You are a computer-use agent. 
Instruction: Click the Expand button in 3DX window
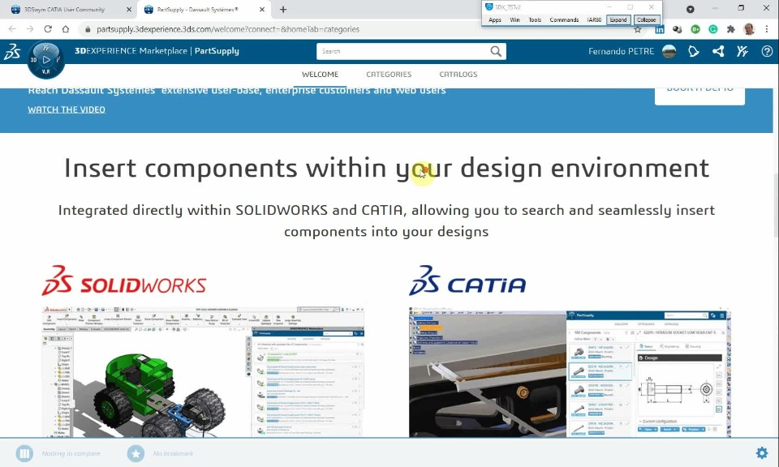618,19
